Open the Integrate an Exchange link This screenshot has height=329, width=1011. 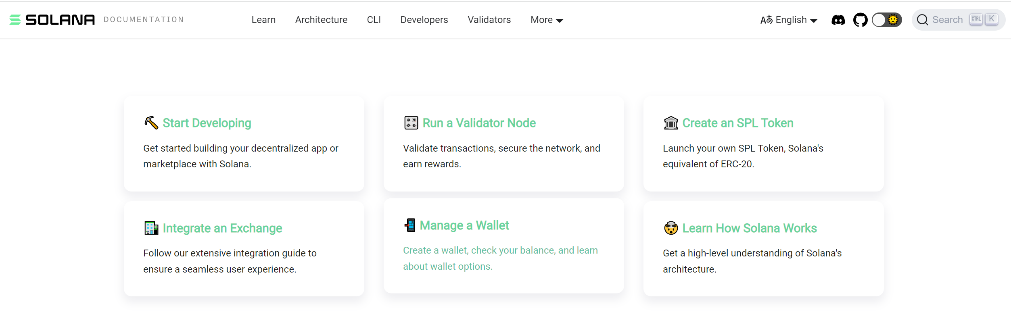[222, 228]
